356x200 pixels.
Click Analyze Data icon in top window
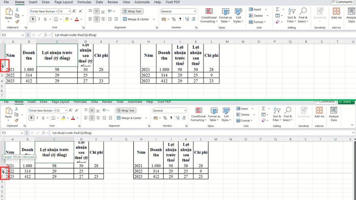pyautogui.click(x=351, y=11)
